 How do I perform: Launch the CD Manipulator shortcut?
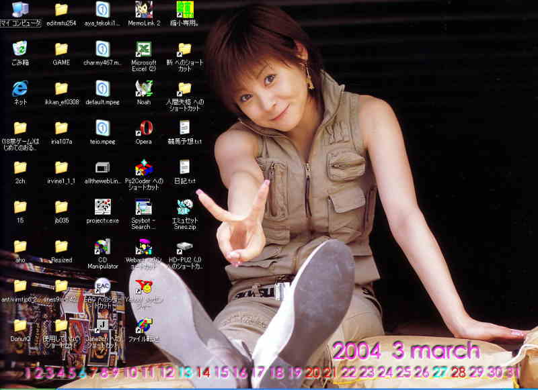coord(102,246)
